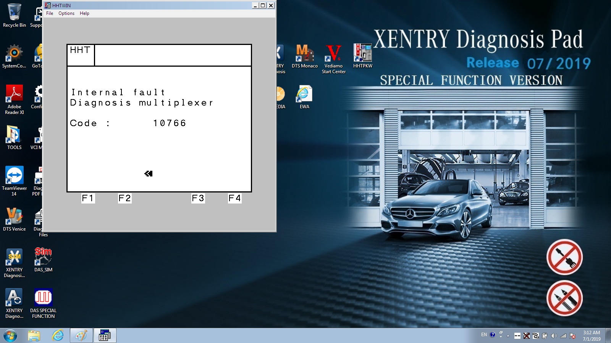Screen dimensions: 611x343
Task: Open the TOOLS desktop folder
Action: click(x=15, y=138)
